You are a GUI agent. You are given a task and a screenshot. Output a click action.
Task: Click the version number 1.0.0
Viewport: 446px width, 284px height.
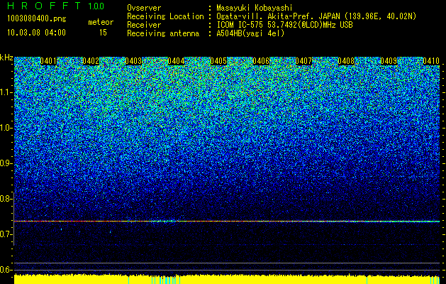(x=96, y=6)
